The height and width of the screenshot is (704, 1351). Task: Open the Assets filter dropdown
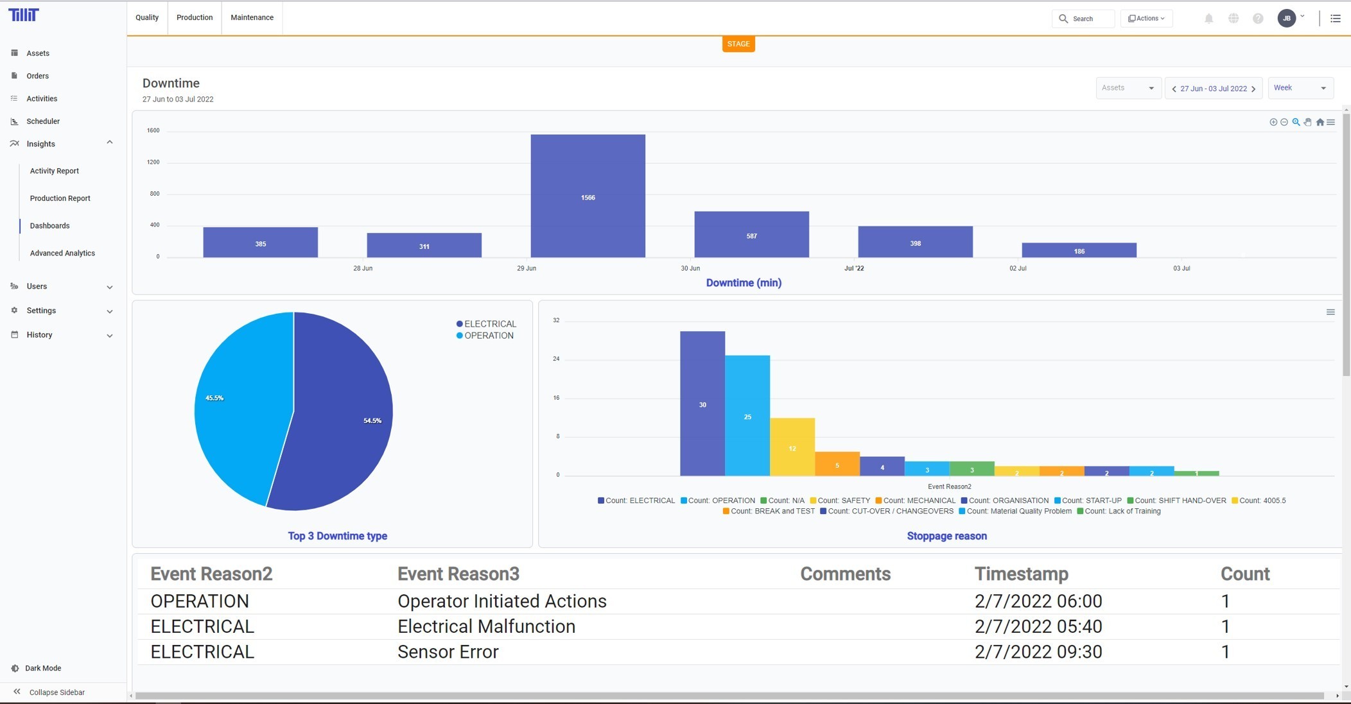pos(1128,88)
